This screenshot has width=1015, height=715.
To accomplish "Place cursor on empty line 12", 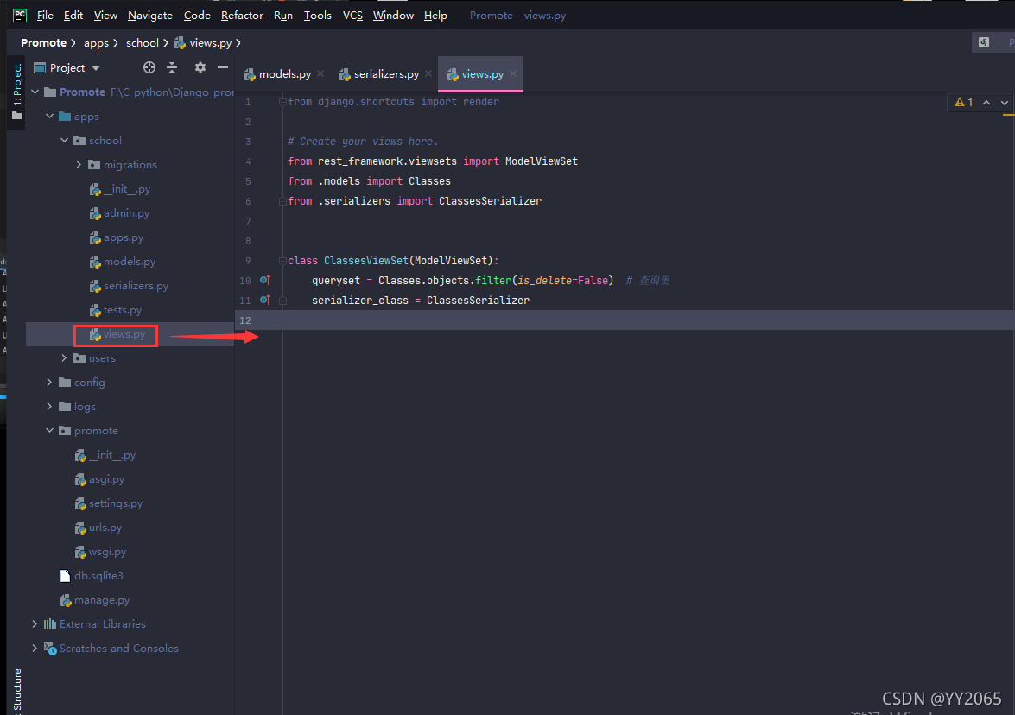I will (647, 320).
